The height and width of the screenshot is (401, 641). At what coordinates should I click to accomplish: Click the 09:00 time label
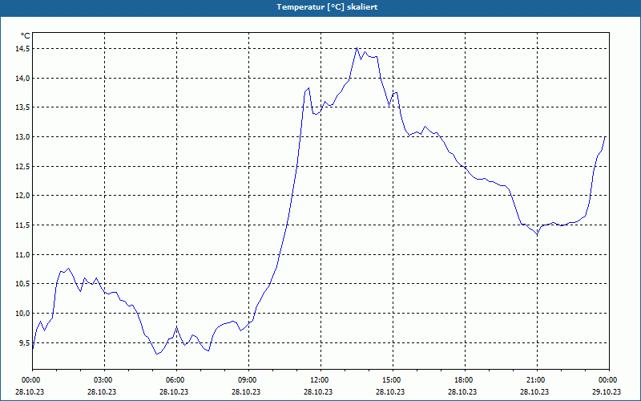coord(249,380)
